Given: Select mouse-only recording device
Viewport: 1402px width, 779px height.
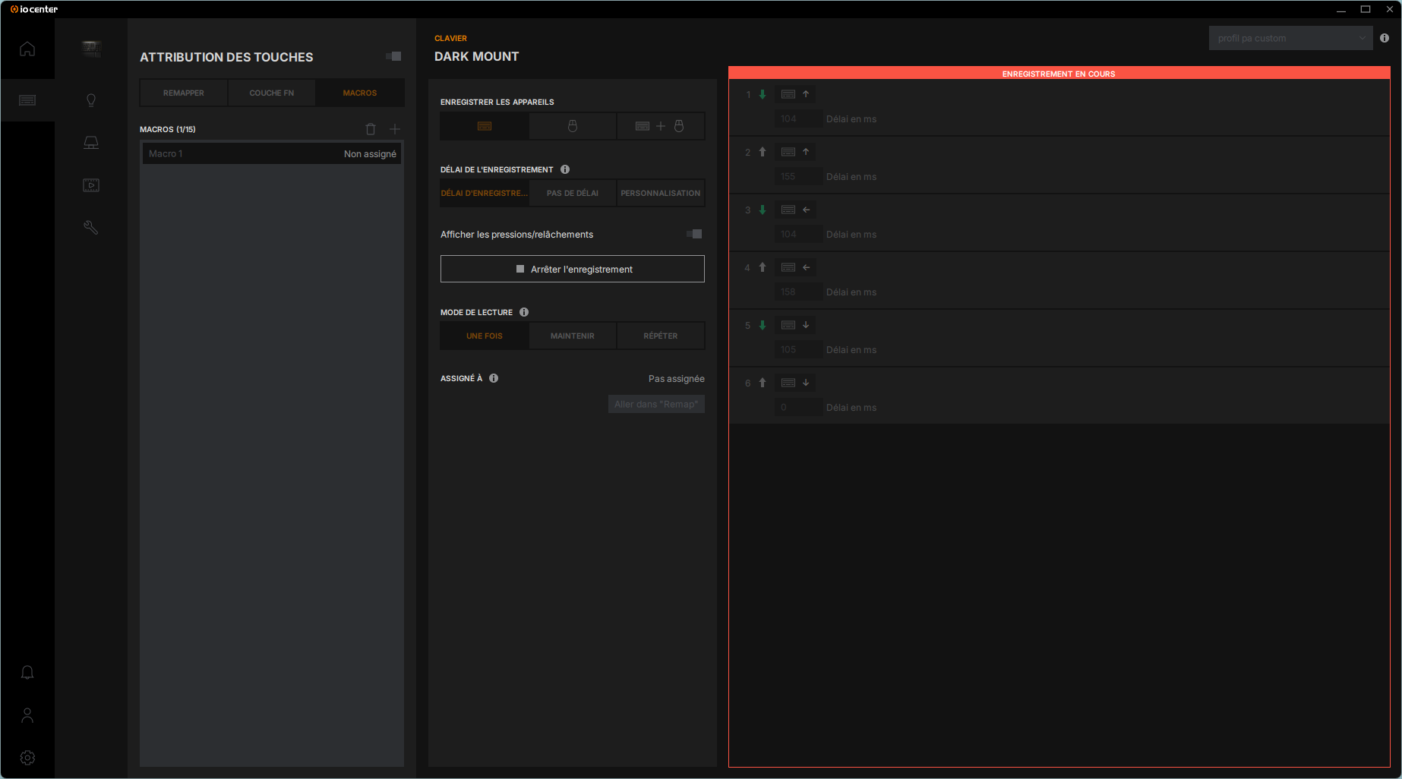Looking at the screenshot, I should [x=573, y=126].
